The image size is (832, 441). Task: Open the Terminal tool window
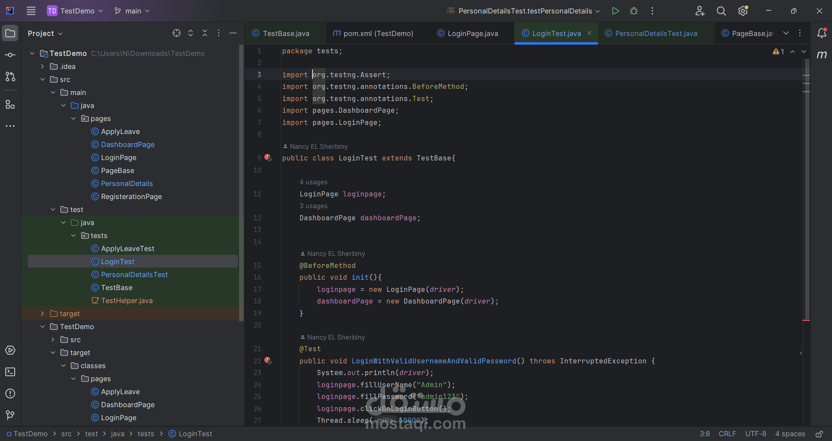(x=10, y=372)
